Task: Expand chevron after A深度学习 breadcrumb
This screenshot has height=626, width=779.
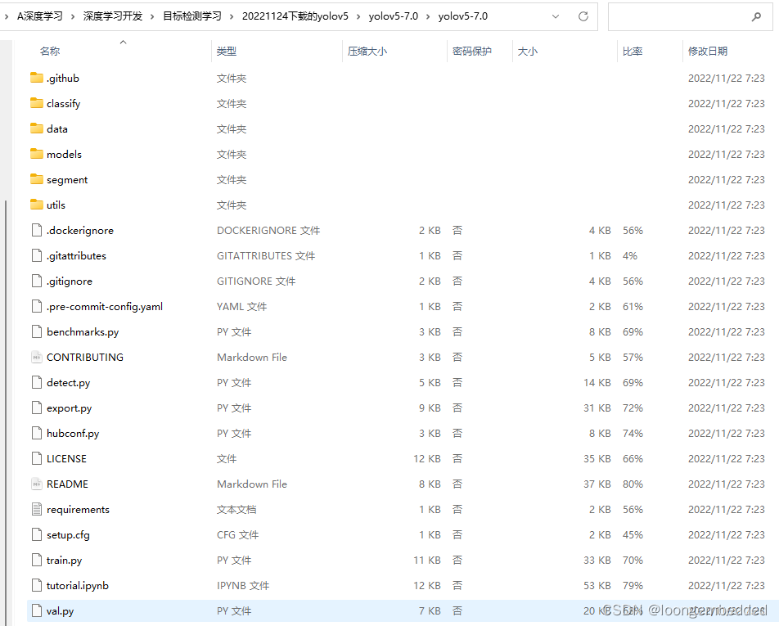Action: point(73,16)
